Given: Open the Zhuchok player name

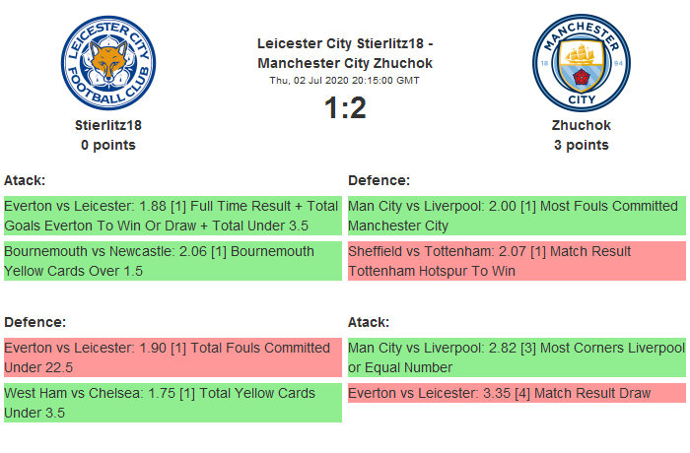Looking at the screenshot, I should click(x=581, y=125).
